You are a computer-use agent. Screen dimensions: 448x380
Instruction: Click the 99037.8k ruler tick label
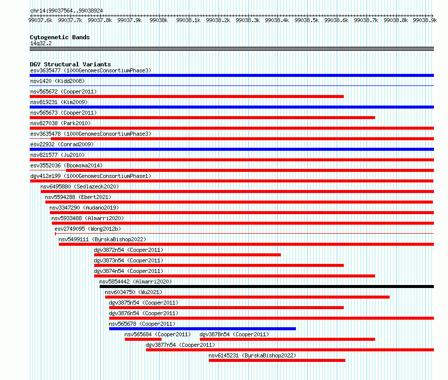tap(100, 20)
